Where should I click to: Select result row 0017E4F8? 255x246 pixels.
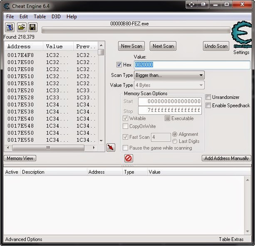[52, 55]
